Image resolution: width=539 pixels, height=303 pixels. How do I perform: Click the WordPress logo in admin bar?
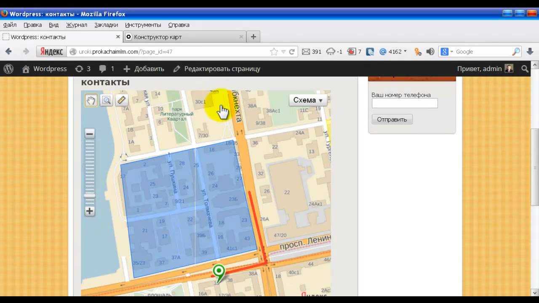[x=8, y=69]
